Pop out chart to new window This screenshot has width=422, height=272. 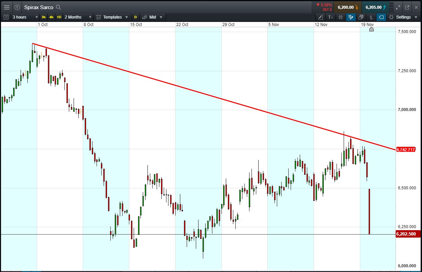407,7
